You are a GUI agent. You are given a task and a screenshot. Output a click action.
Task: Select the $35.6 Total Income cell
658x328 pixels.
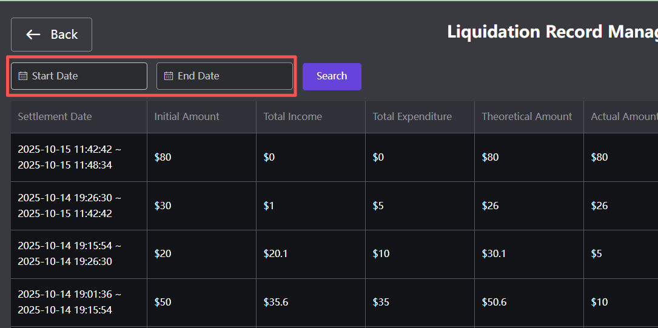pos(275,302)
